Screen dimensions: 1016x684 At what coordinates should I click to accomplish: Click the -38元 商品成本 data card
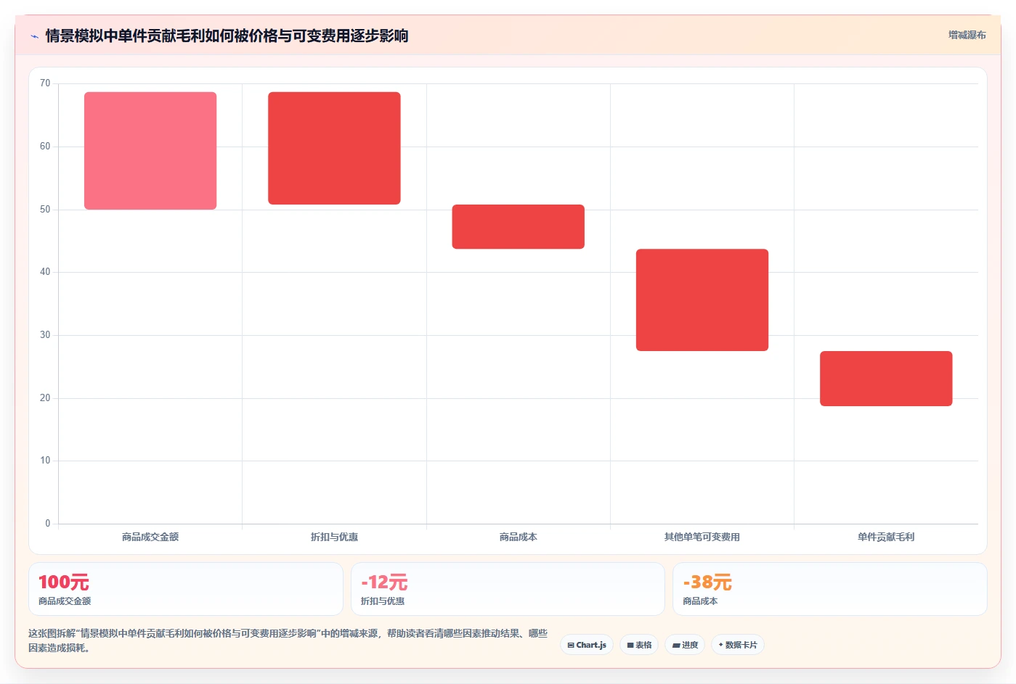[830, 589]
